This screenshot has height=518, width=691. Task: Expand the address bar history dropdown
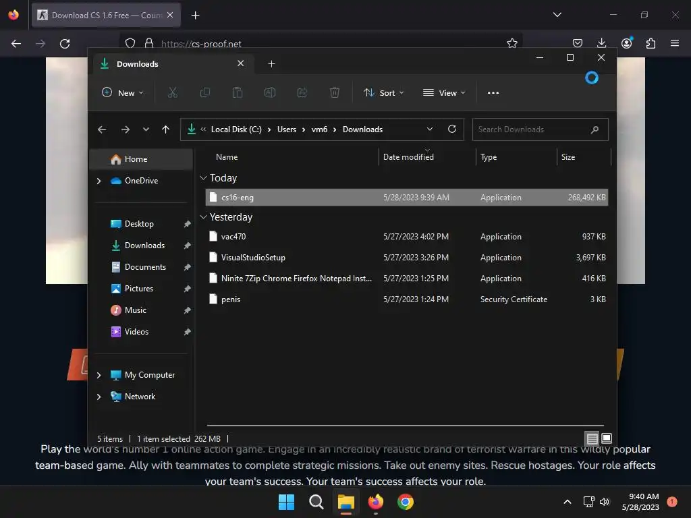coord(430,129)
